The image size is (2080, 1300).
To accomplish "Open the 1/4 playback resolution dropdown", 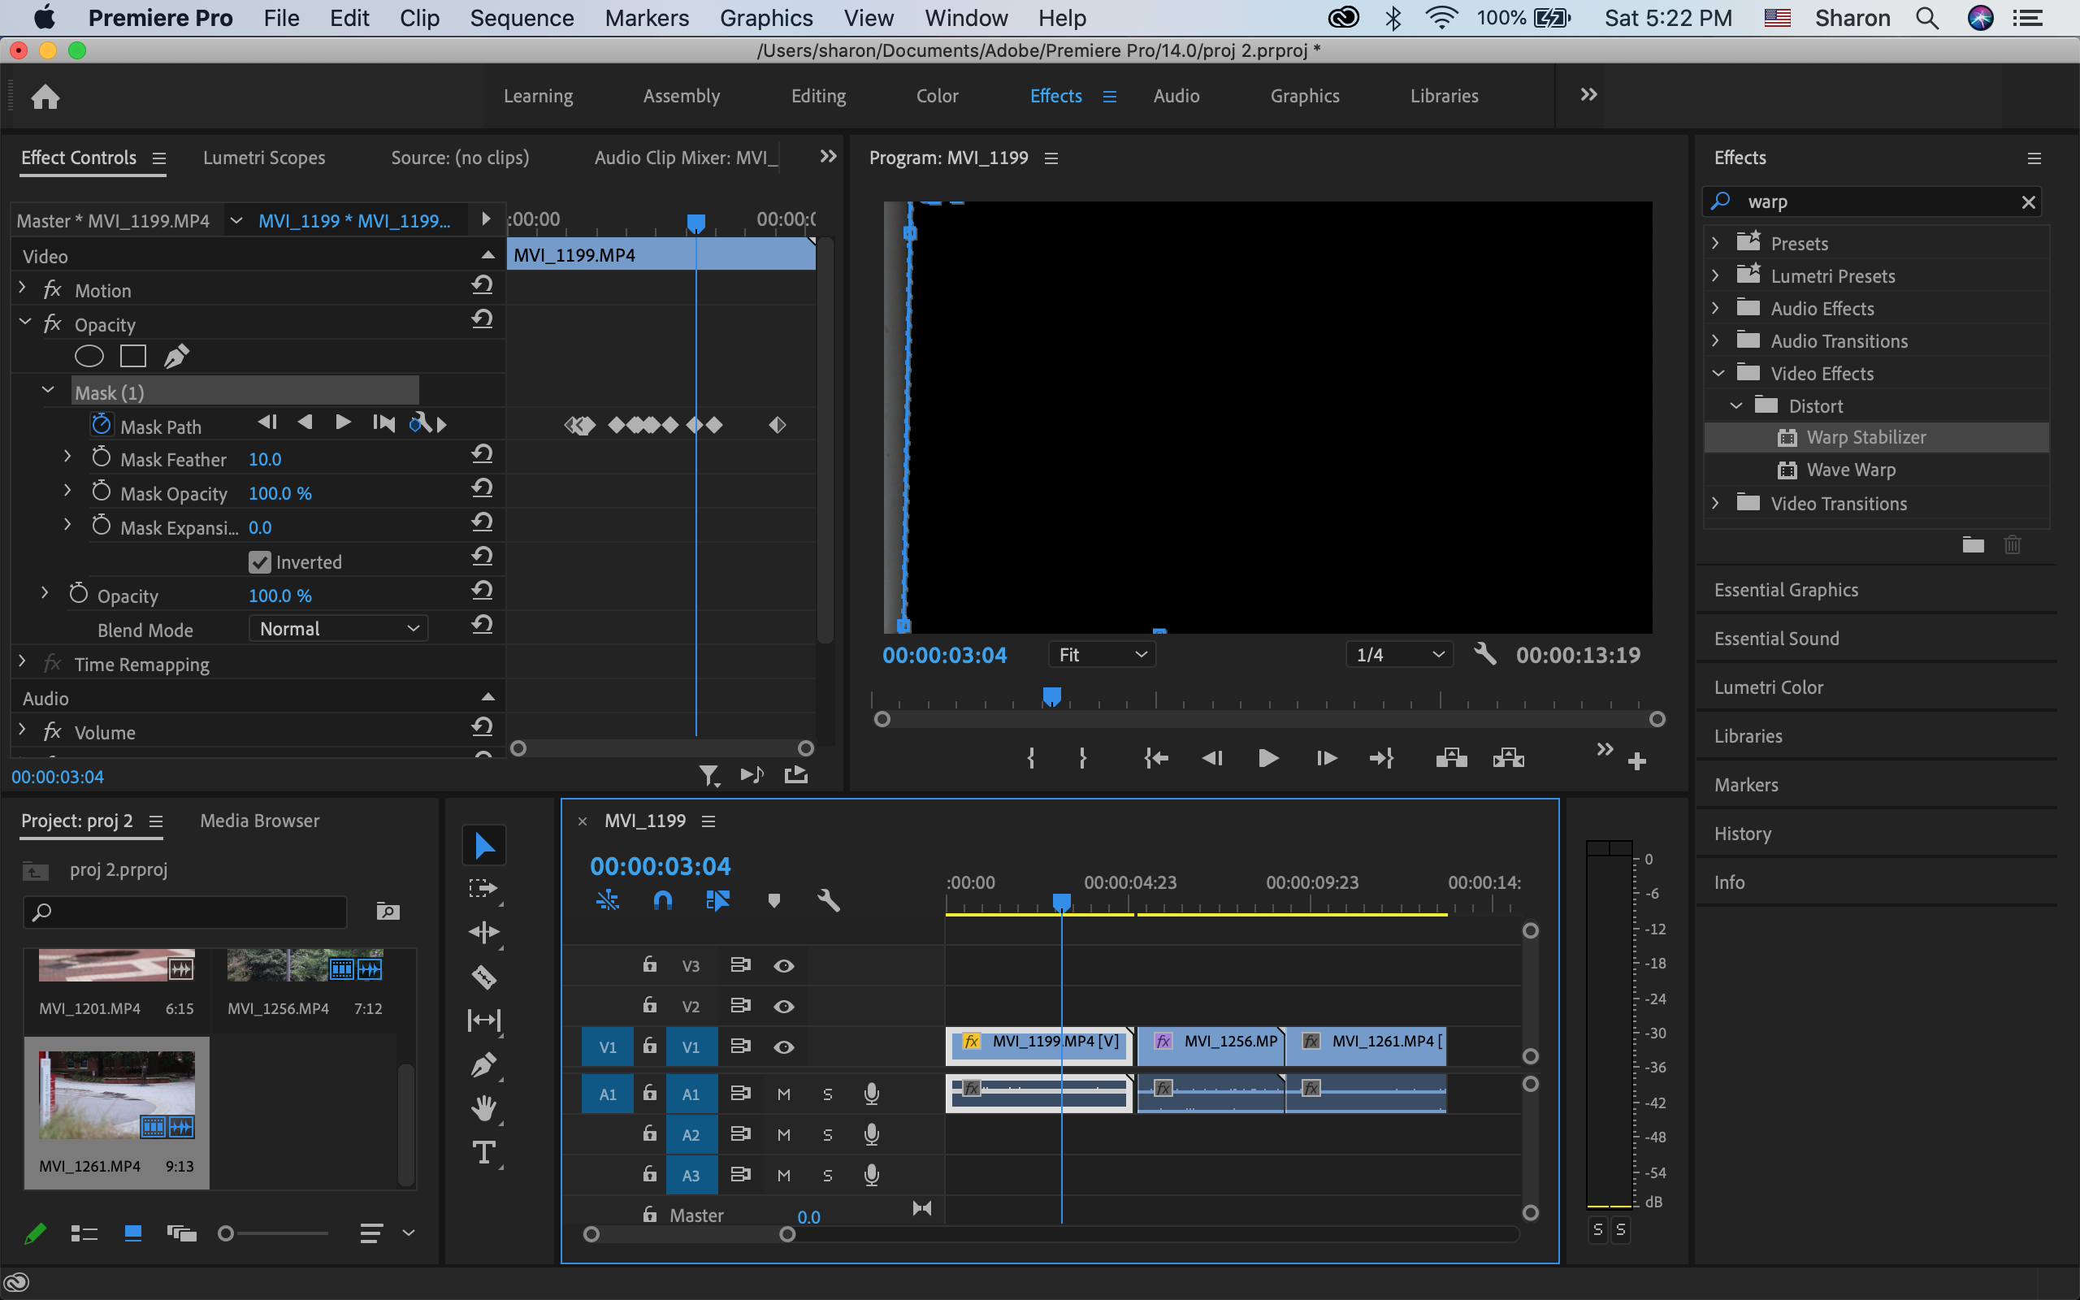I will [x=1399, y=655].
